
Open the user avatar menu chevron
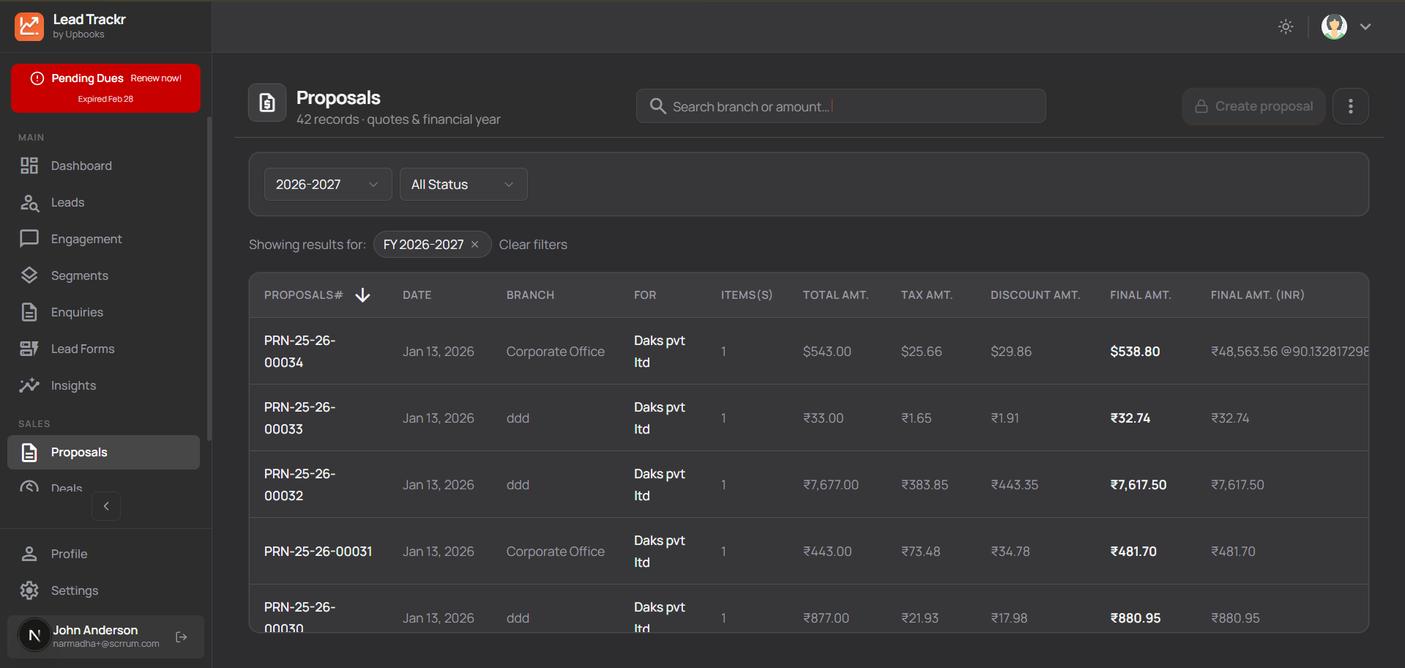click(1365, 27)
